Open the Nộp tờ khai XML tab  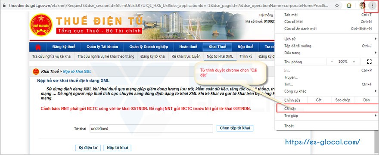point(220,56)
